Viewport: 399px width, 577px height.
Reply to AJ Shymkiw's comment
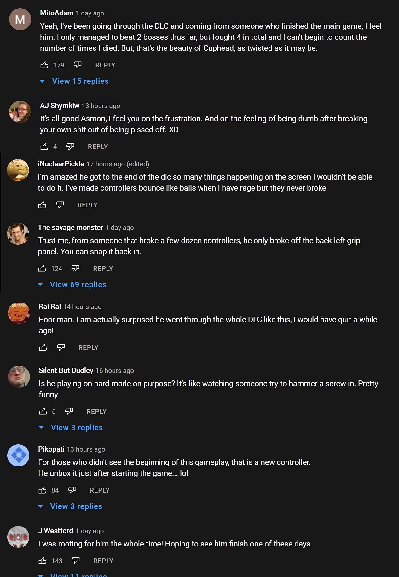pos(98,147)
